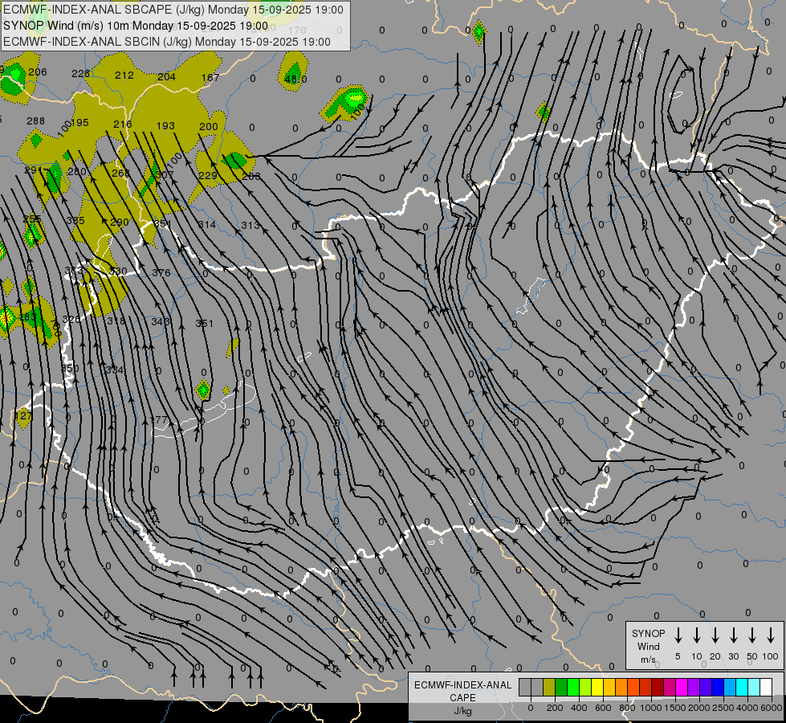Viewport: 786px width, 723px height.
Task: Click the 193 value on the map
Action: [165, 125]
